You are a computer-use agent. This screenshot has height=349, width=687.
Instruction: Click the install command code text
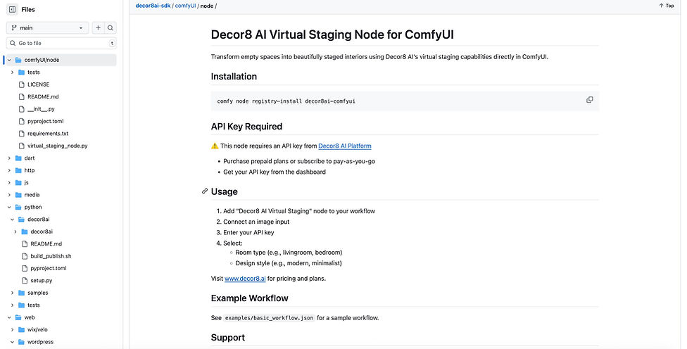(x=286, y=101)
